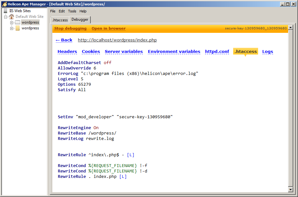Expand the selected wordpress application node
Image resolution: width=298 pixels, height=197 pixels.
pos(11,23)
